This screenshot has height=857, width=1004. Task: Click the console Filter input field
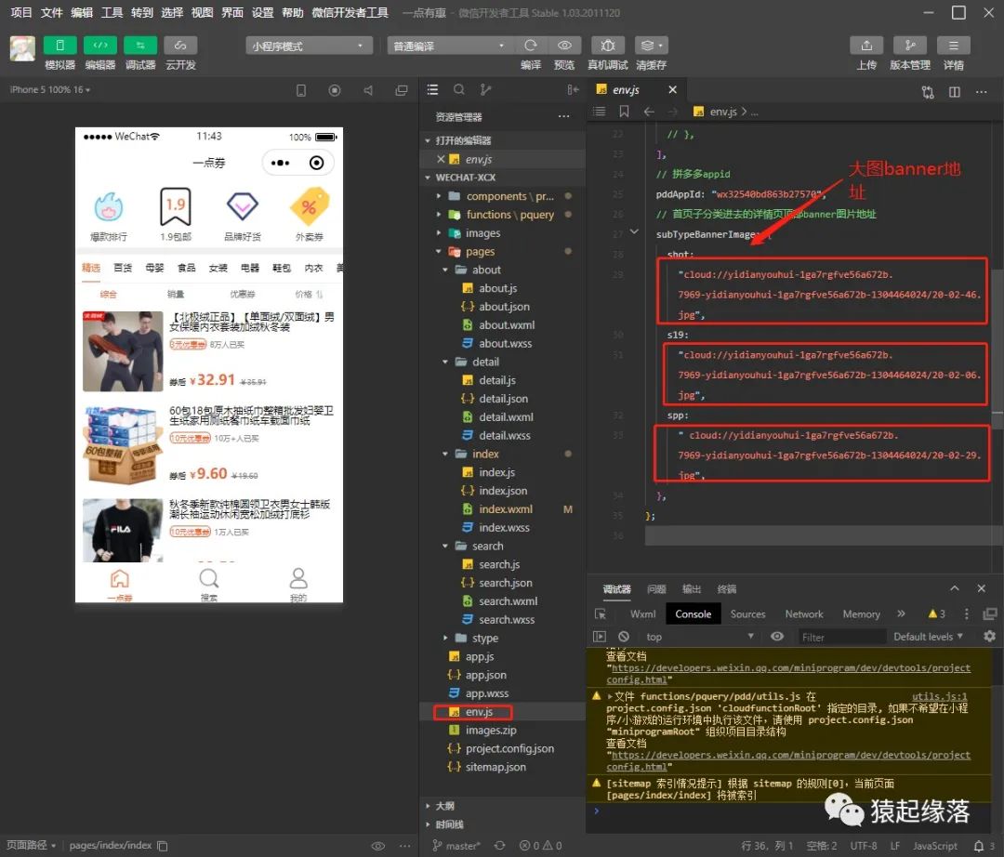tap(840, 637)
